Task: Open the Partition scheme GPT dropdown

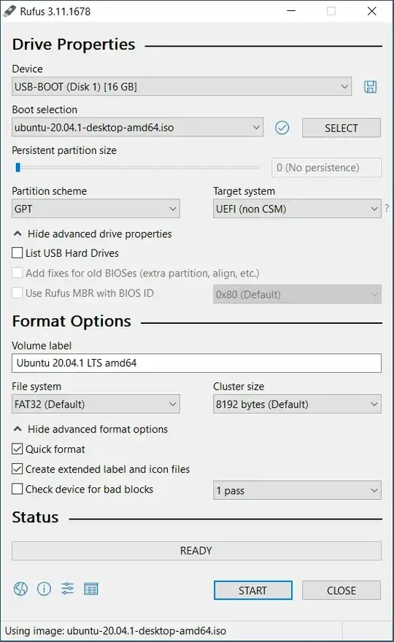Action: [96, 209]
